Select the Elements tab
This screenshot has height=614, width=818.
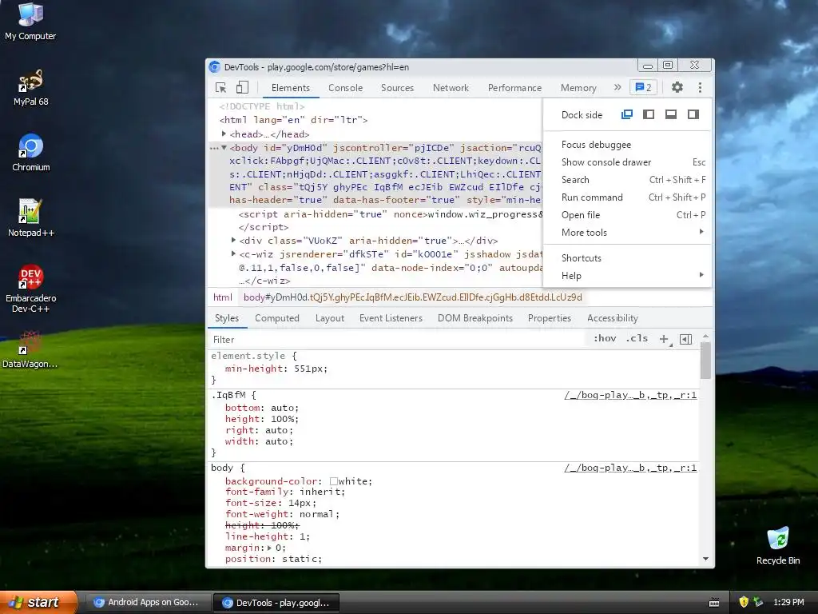pyautogui.click(x=291, y=88)
